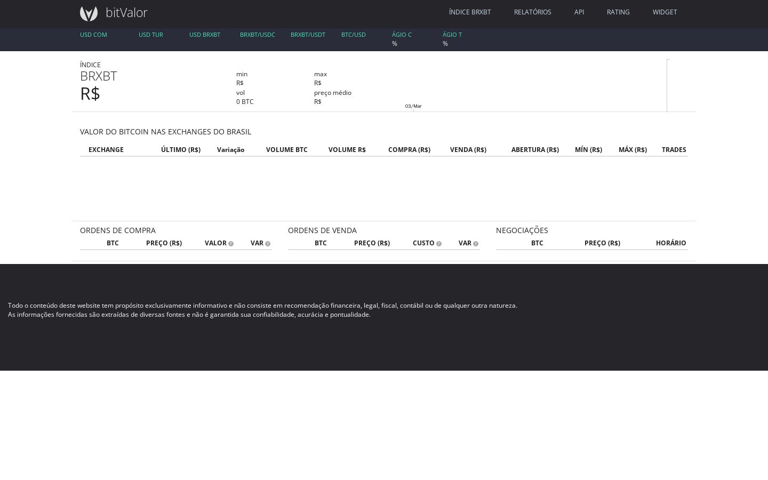
Task: Select the BTC/USD ticker label
Action: click(354, 35)
